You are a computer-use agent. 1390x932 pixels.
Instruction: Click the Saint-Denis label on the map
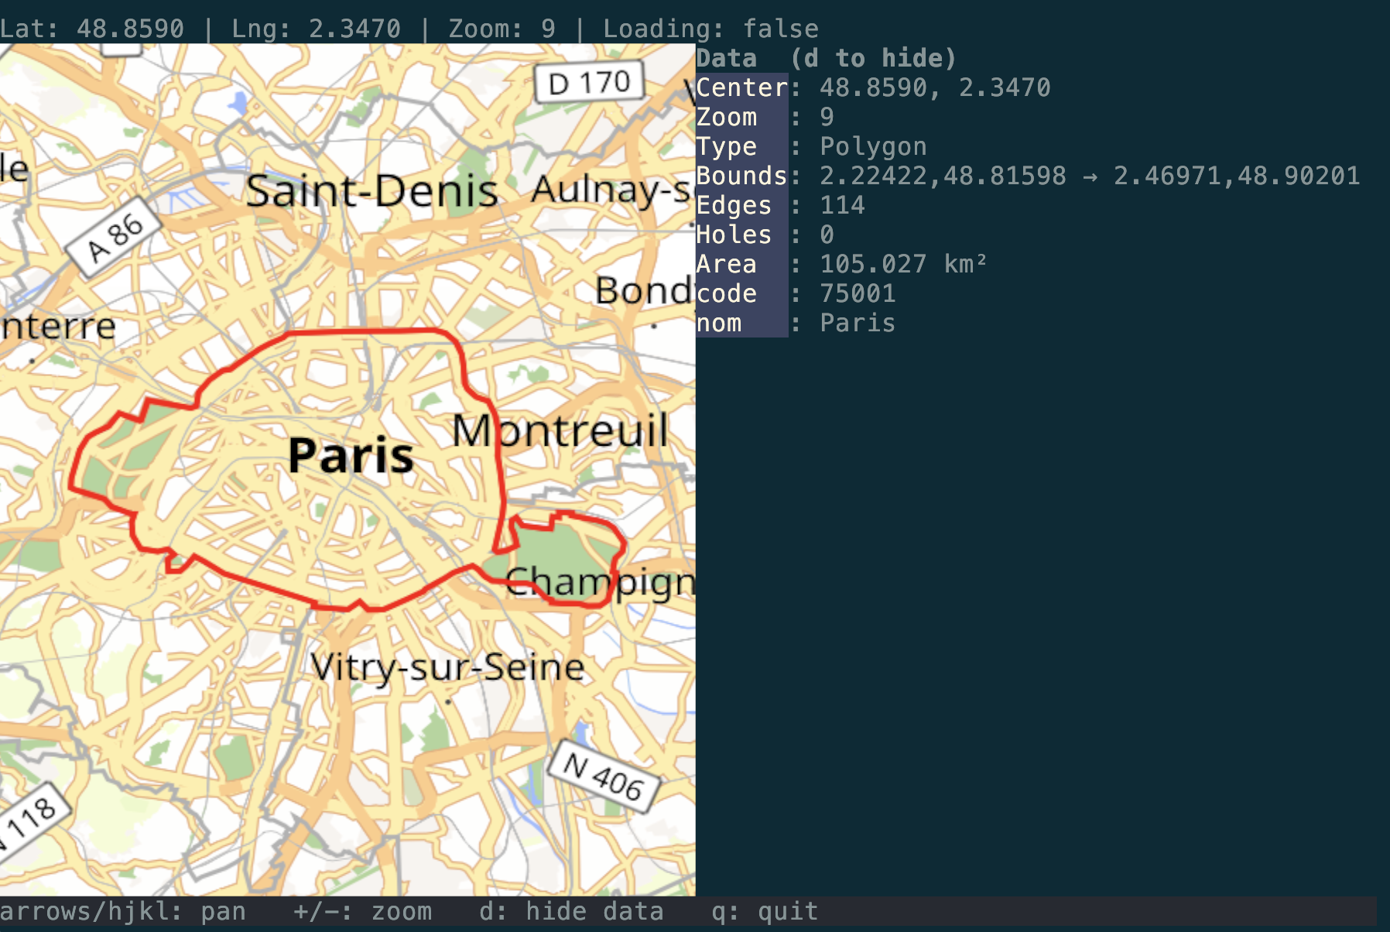coord(371,191)
